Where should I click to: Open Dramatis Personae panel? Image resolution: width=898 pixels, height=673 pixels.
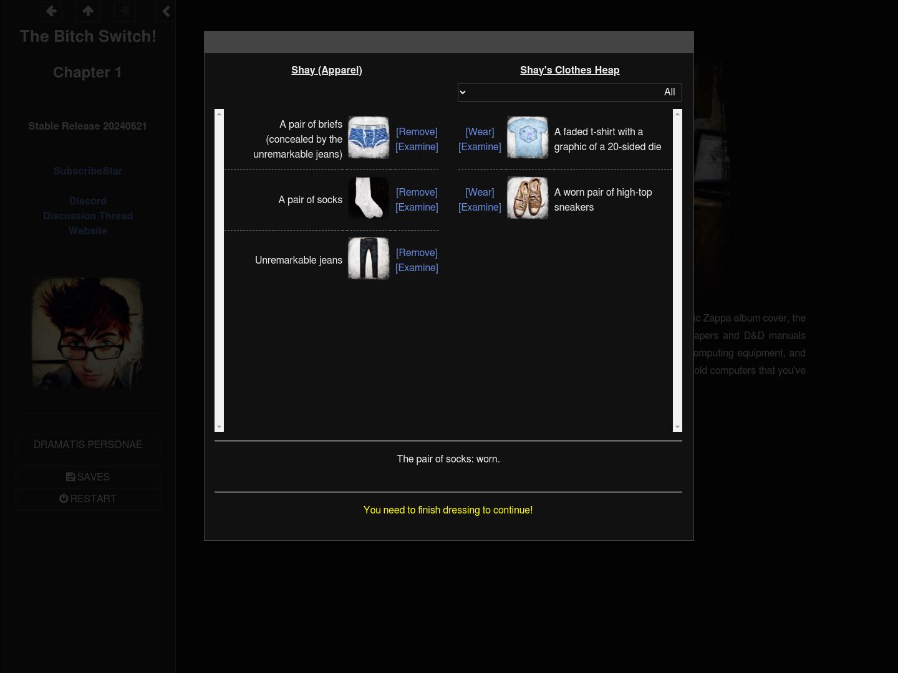(88, 445)
